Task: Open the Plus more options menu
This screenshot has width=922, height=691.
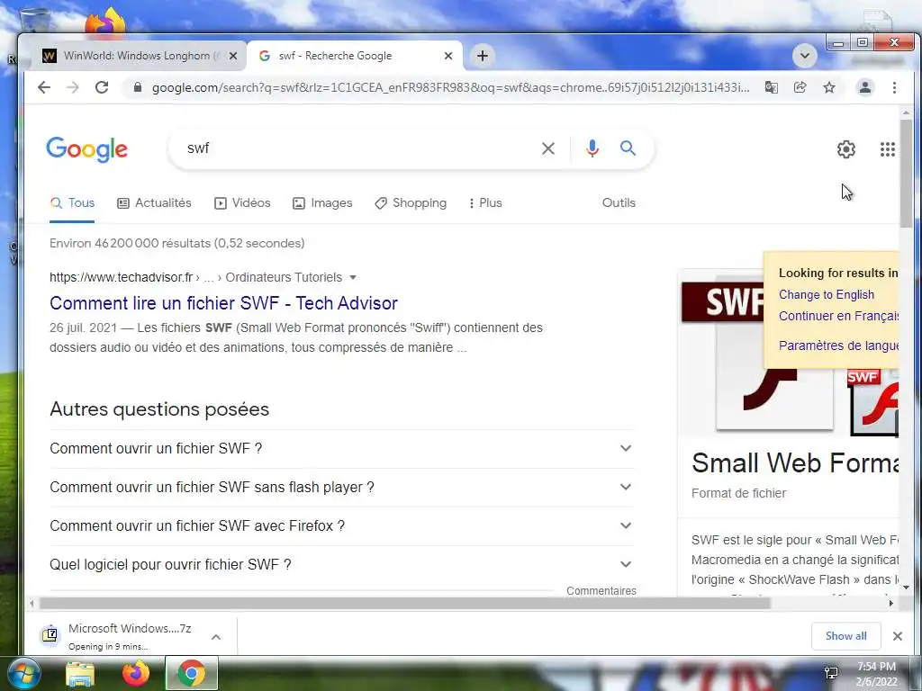Action: (x=485, y=202)
